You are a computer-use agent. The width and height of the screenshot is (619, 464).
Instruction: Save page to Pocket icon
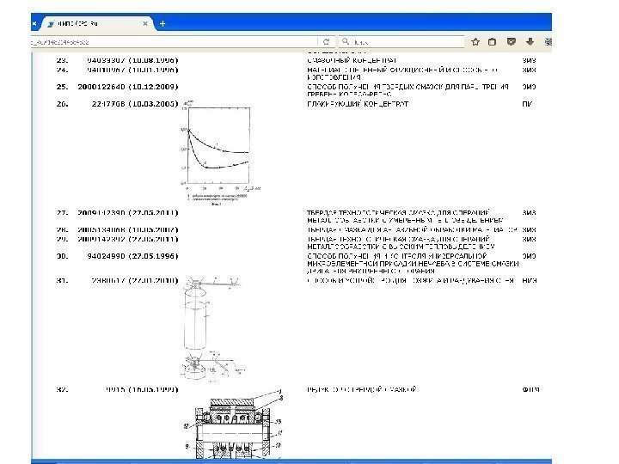[x=512, y=41]
